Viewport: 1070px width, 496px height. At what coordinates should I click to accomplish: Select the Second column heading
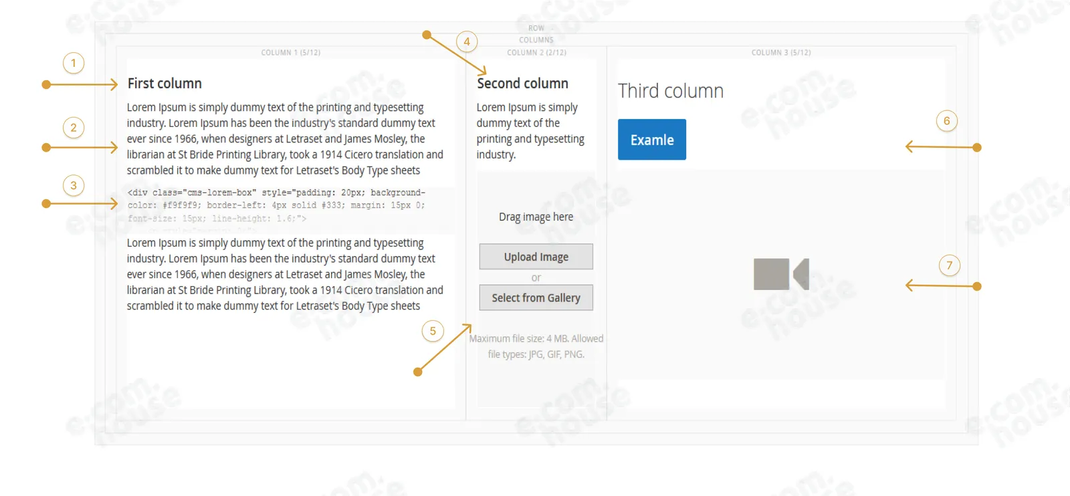(523, 84)
